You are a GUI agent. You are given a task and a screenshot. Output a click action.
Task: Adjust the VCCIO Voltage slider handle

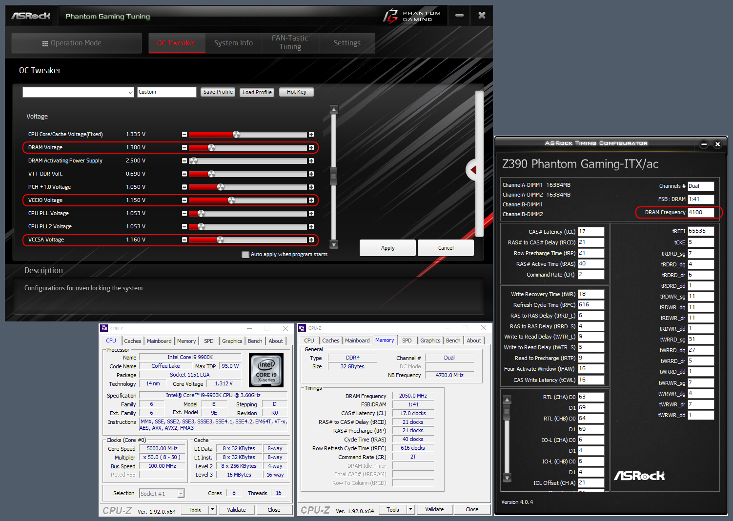(231, 200)
